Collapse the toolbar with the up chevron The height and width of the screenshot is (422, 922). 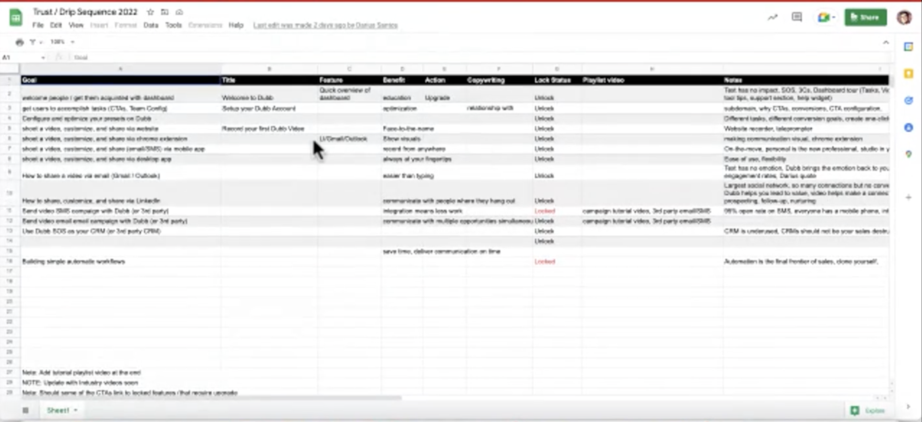click(x=886, y=43)
